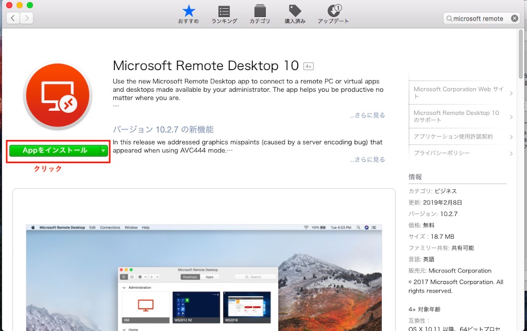Open the アップデート tab
The height and width of the screenshot is (331, 527).
pos(334,14)
